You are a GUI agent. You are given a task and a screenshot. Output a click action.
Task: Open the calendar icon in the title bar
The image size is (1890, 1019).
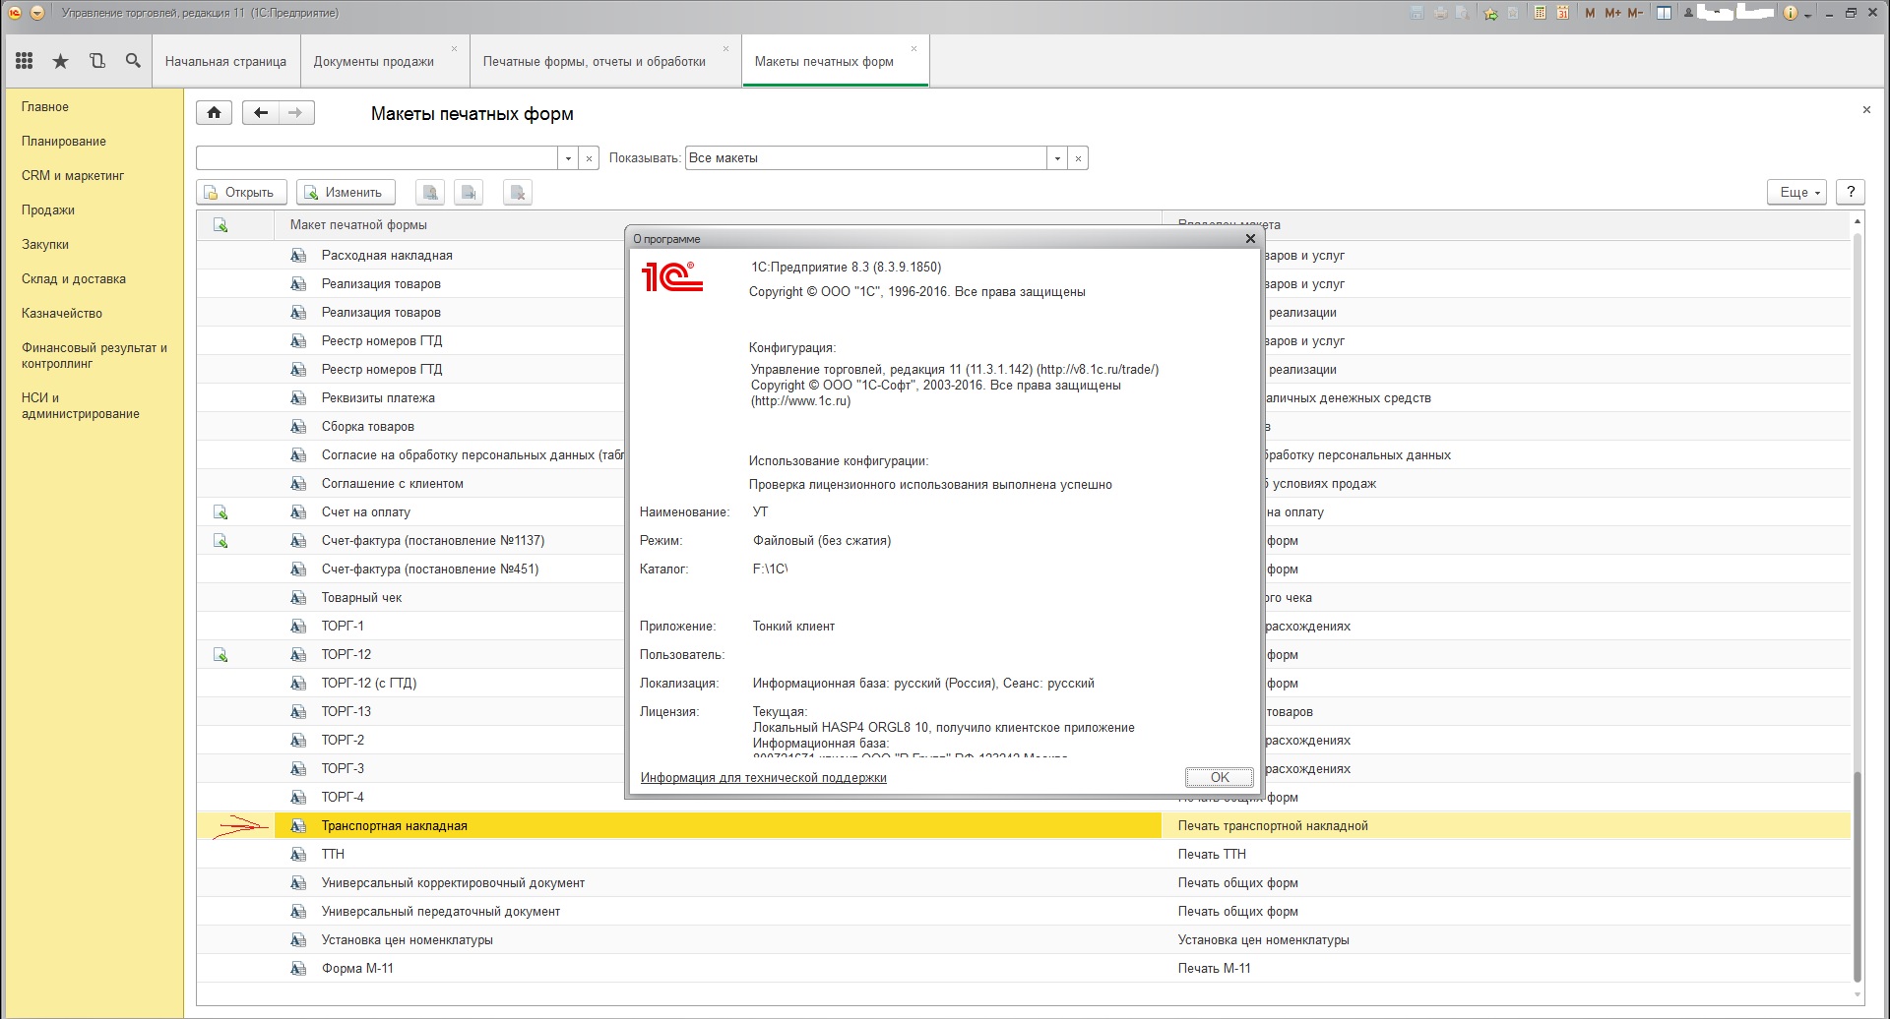[x=1562, y=13]
